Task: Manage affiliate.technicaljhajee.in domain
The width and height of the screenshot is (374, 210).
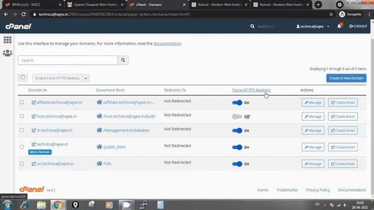Action: tap(313, 103)
